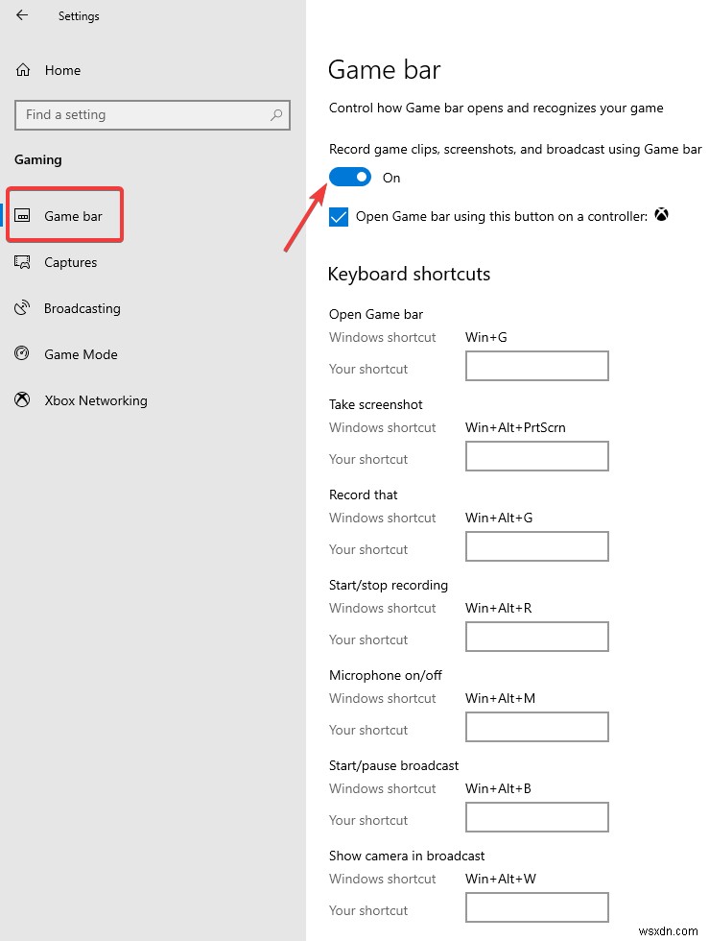This screenshot has width=709, height=941.
Task: Uncheck Open Game bar using controller button
Action: pyautogui.click(x=338, y=216)
